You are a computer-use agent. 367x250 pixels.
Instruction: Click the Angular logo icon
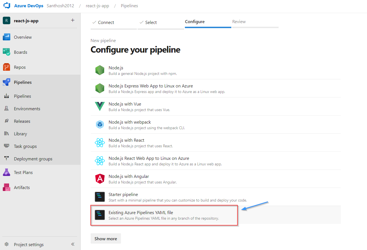[100, 179]
